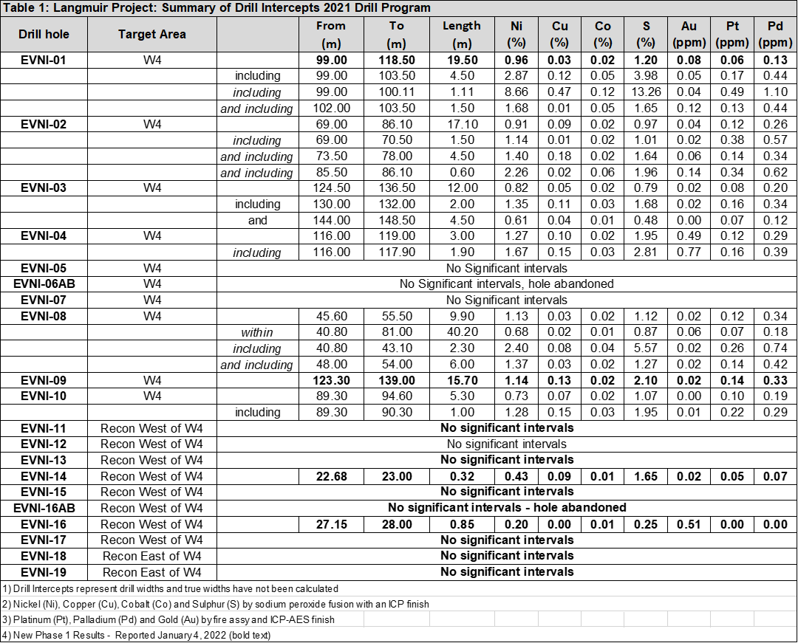Select drill hole cell EVNI-19

click(44, 572)
